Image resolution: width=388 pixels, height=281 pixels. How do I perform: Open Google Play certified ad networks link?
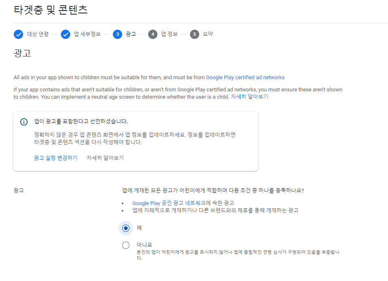click(x=245, y=78)
